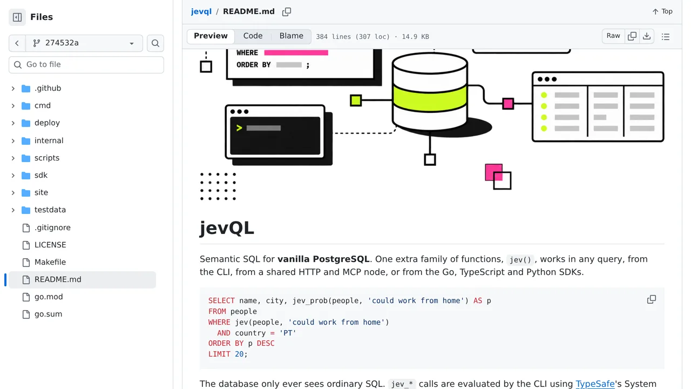Follow the TypeSafe link
691x389 pixels.
(x=595, y=384)
